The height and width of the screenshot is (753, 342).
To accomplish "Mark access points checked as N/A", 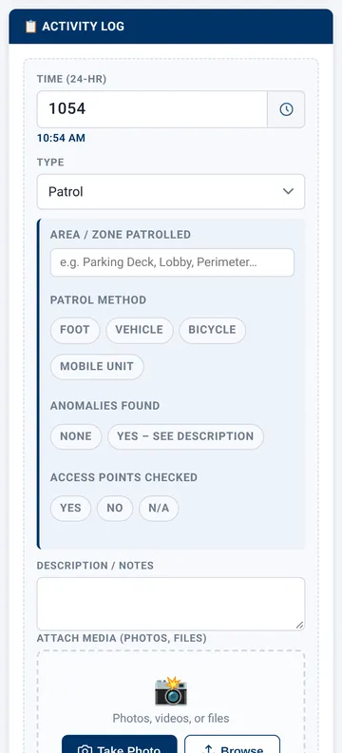I will tap(159, 508).
